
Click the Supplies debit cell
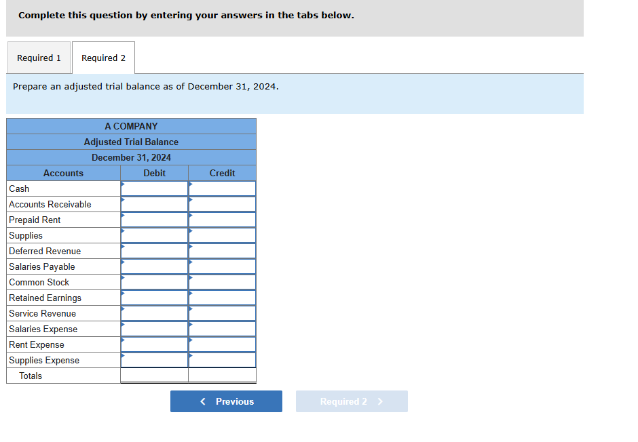tap(155, 235)
